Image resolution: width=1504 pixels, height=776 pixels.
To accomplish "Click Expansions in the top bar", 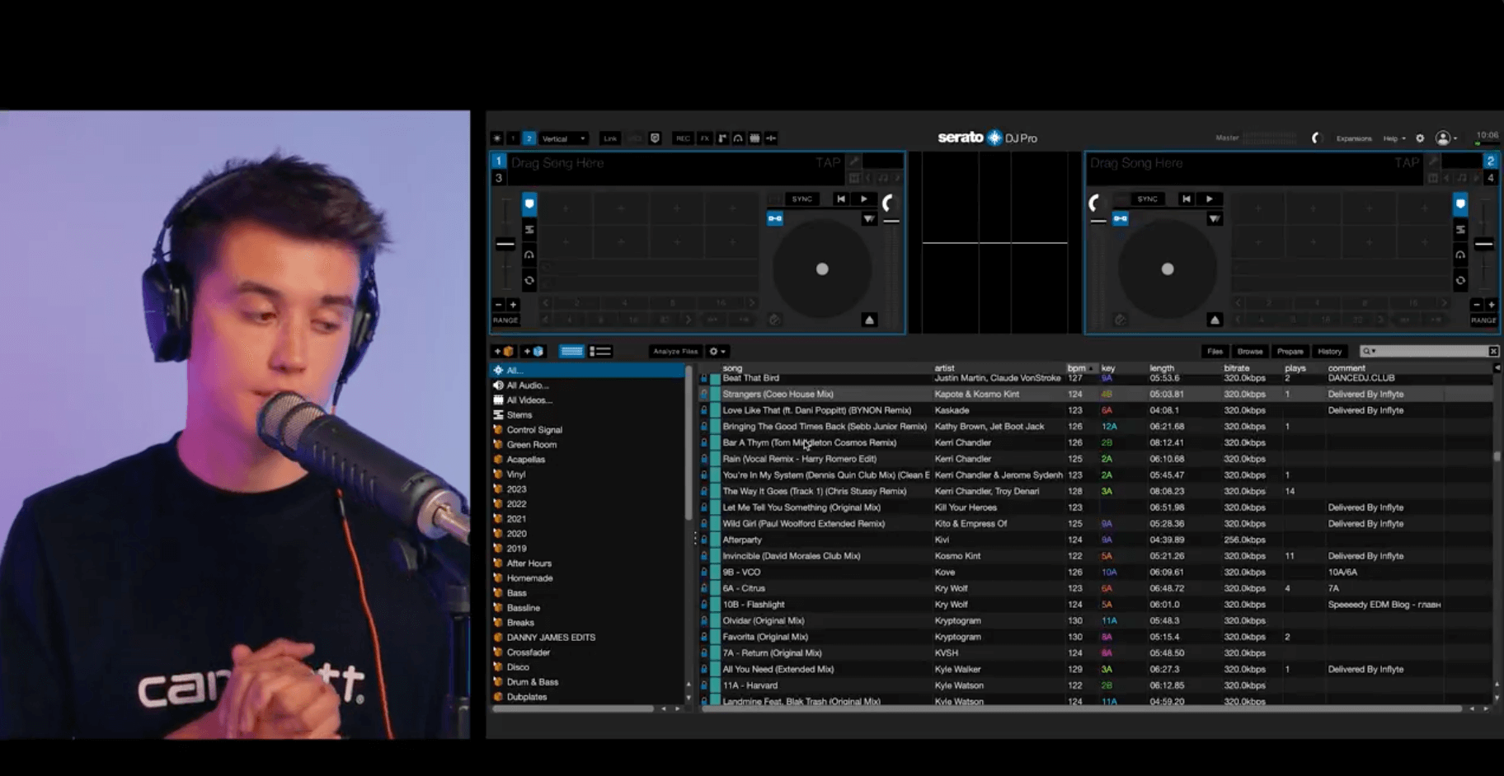I will 1354,138.
